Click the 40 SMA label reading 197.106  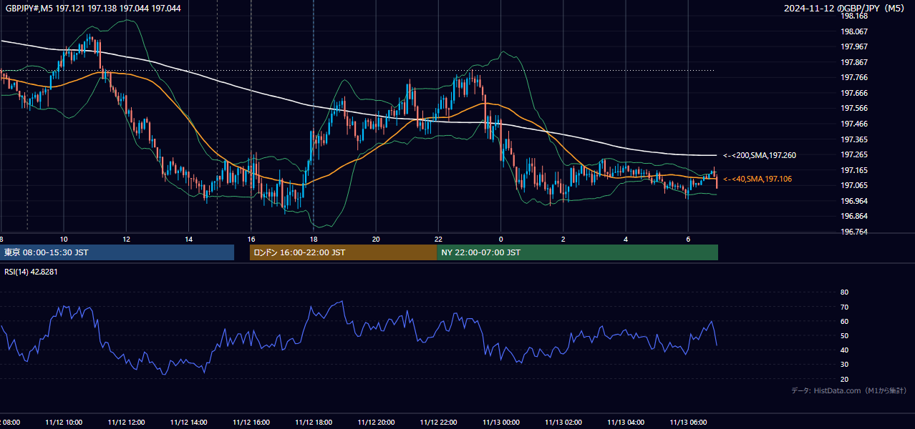(757, 179)
